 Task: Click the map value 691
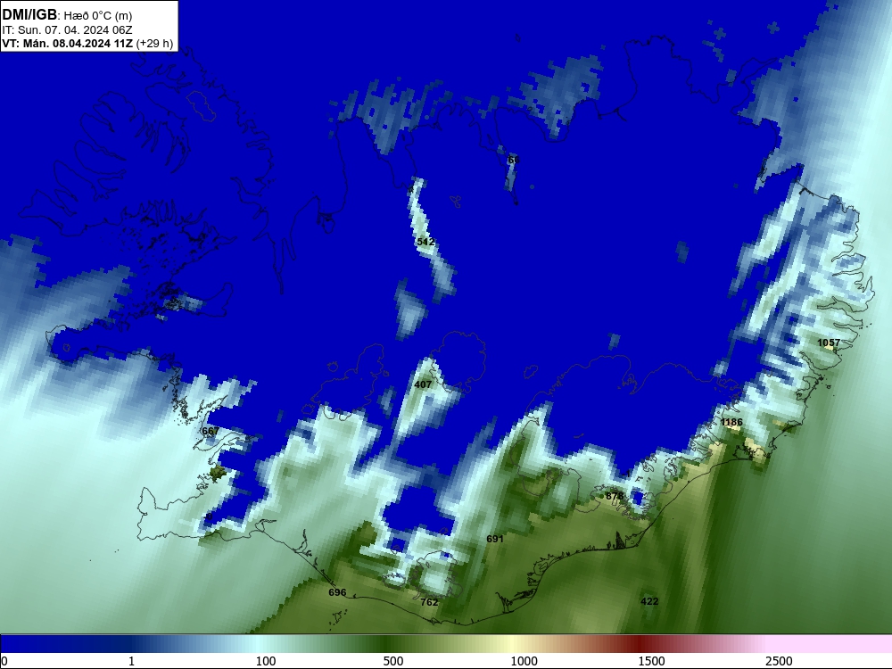[495, 538]
